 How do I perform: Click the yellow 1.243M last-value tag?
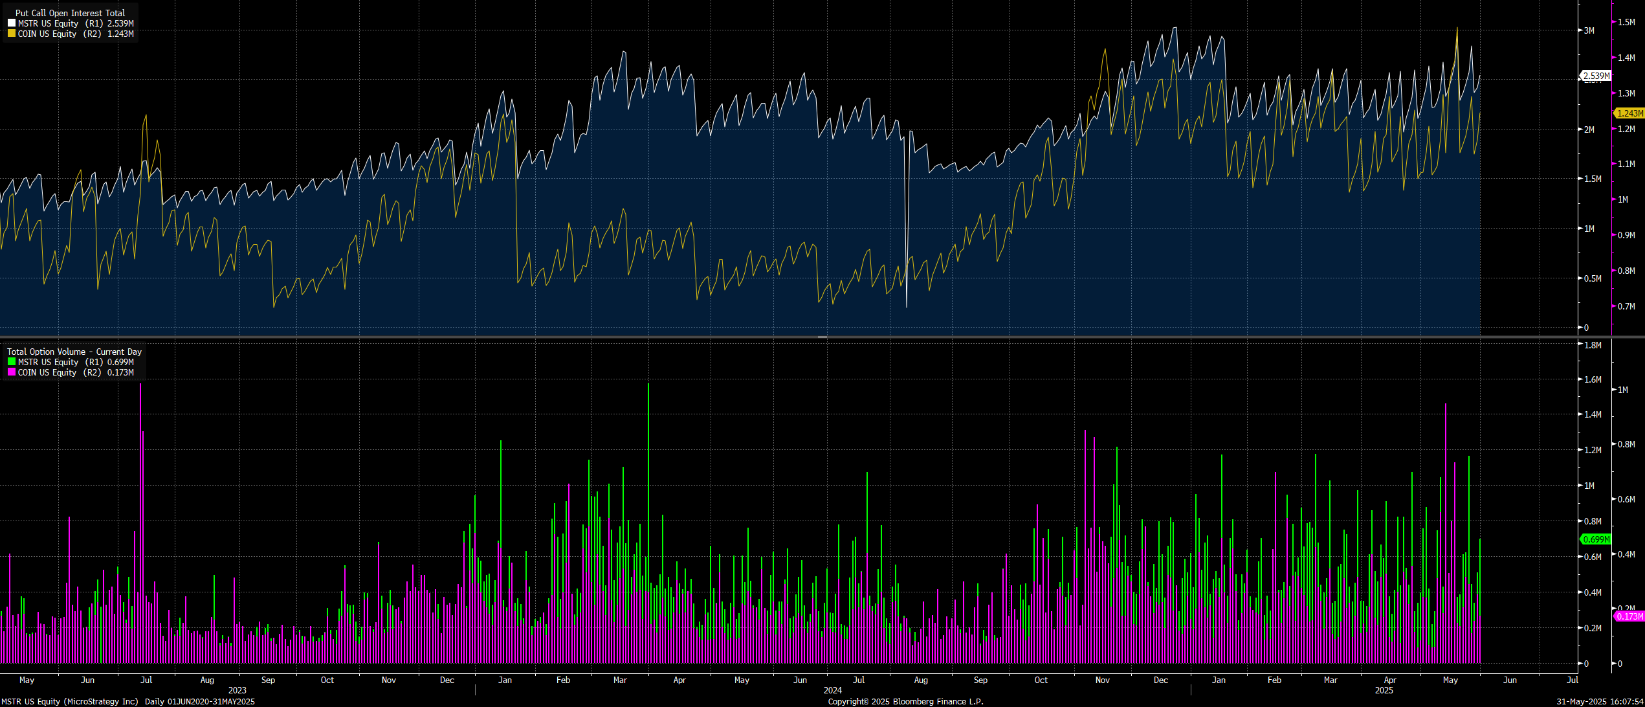[x=1629, y=113]
